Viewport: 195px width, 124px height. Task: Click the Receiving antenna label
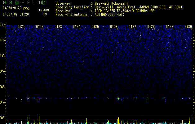(x=71, y=15)
